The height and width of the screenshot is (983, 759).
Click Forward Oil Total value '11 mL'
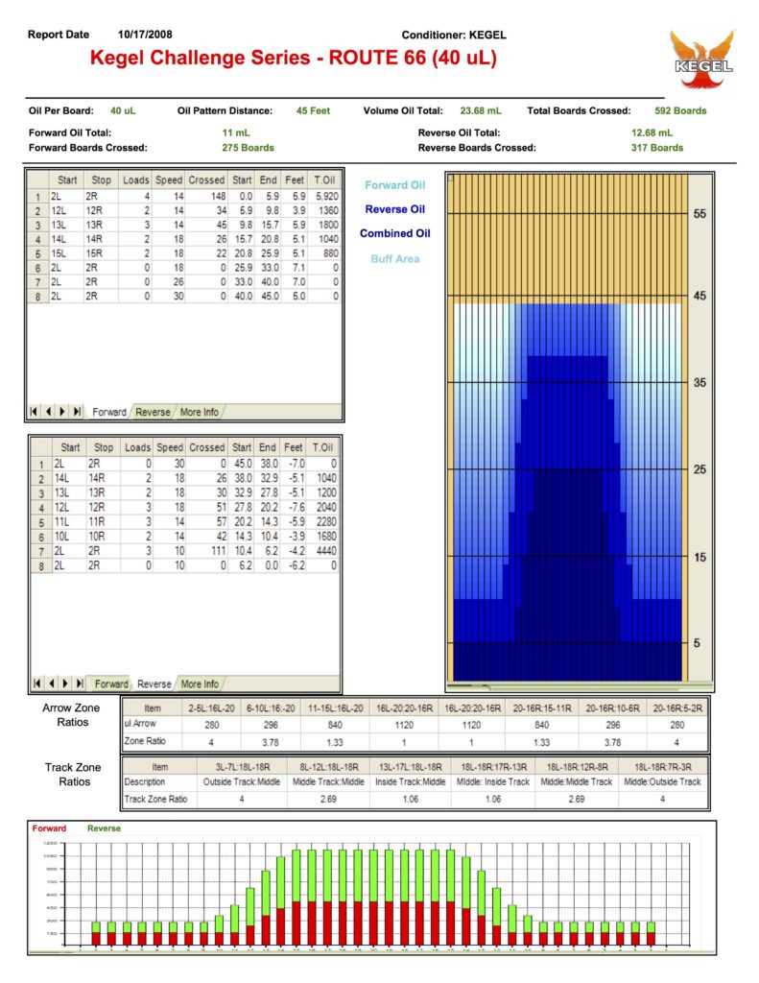pyautogui.click(x=236, y=132)
